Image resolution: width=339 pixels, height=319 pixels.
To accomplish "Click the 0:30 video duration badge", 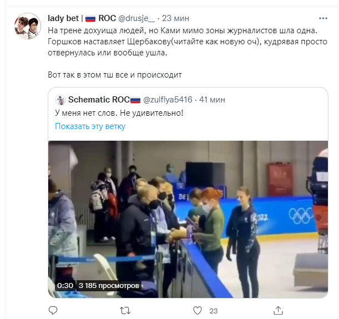I will [65, 286].
